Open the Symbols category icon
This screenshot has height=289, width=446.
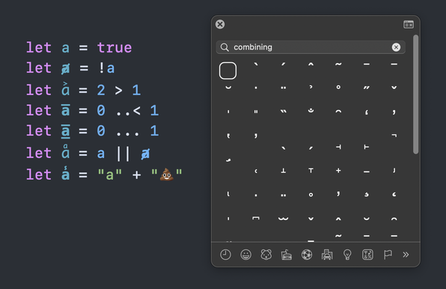(367, 255)
